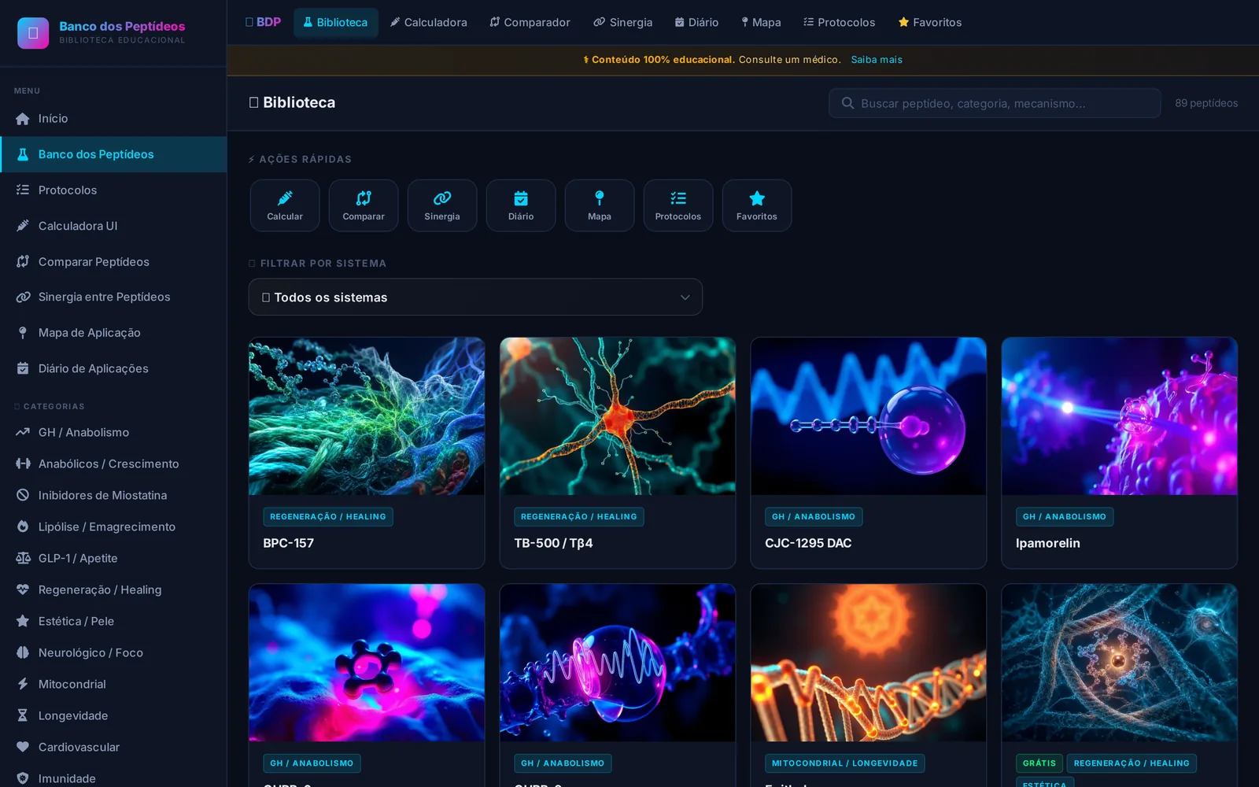The width and height of the screenshot is (1259, 787).
Task: Click the BDP brand link
Action: coord(263,22)
